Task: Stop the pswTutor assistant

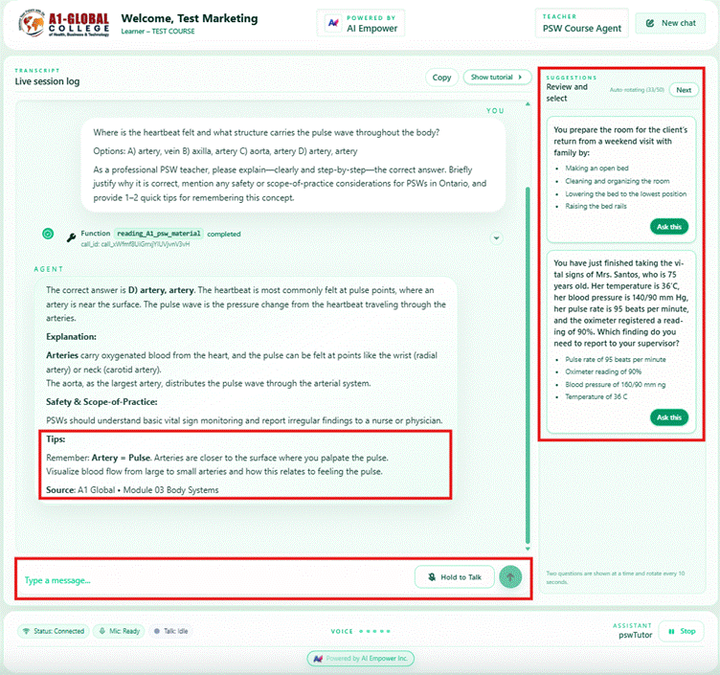Action: (681, 631)
